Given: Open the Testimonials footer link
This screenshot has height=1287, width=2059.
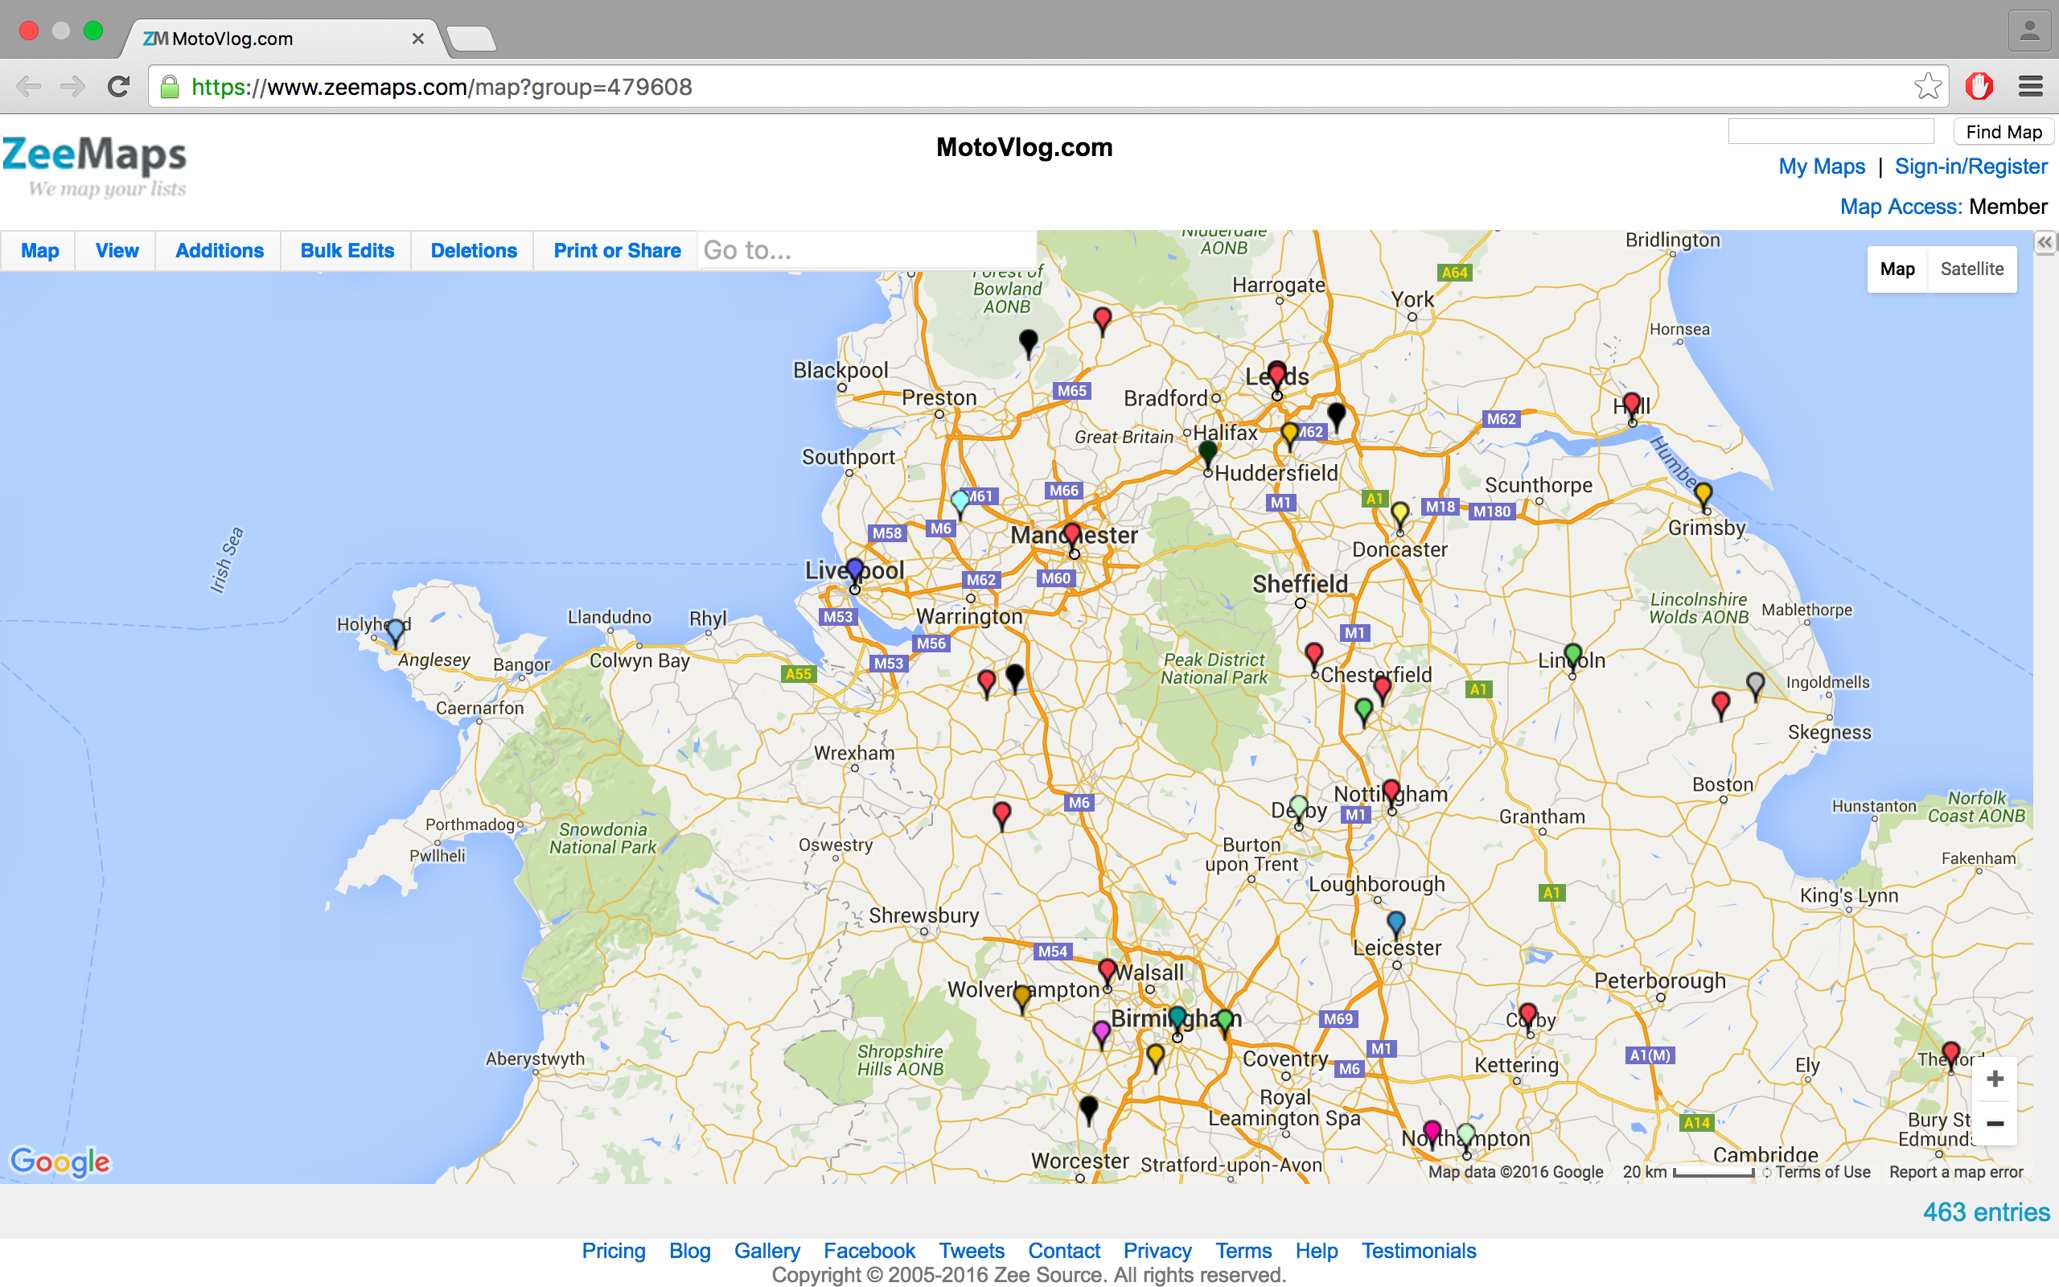Looking at the screenshot, I should point(1418,1250).
